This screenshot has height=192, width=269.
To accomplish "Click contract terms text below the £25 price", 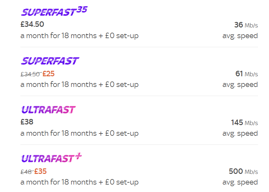I will click(x=80, y=85).
